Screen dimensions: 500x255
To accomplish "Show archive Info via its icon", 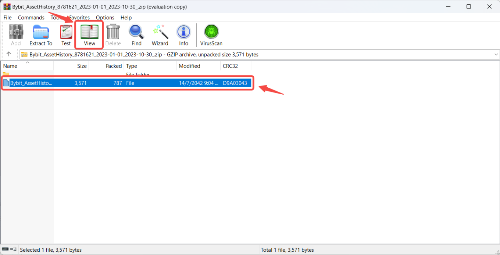I will click(x=183, y=35).
